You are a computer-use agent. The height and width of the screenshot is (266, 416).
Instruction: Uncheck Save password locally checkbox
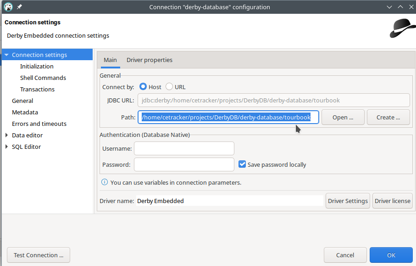point(242,164)
